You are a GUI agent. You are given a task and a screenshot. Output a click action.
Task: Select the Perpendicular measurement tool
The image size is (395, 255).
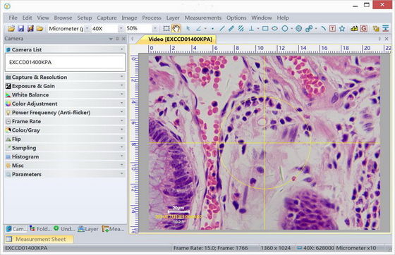point(251,28)
